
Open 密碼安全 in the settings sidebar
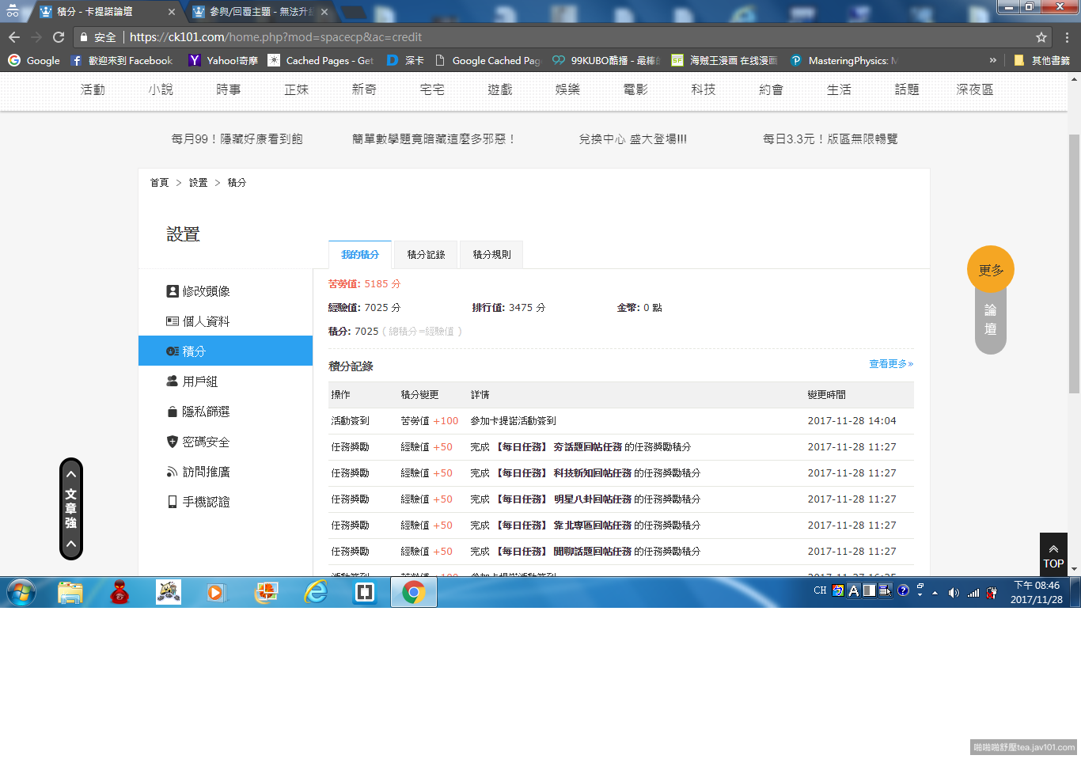[226, 442]
